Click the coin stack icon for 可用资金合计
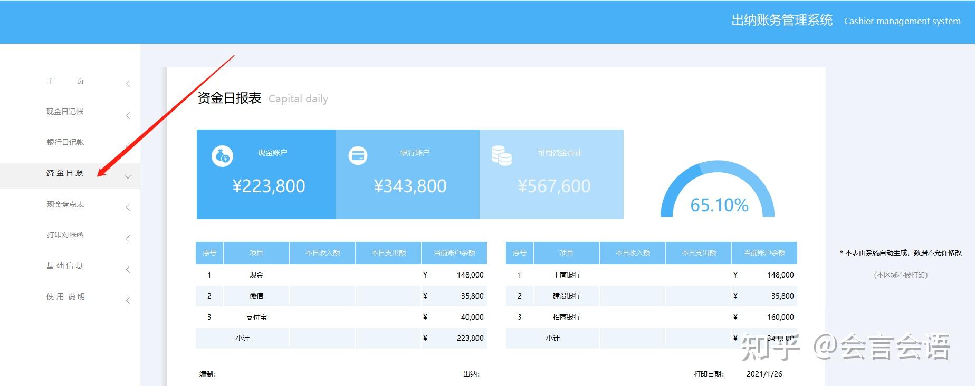Image resolution: width=975 pixels, height=386 pixels. [501, 155]
